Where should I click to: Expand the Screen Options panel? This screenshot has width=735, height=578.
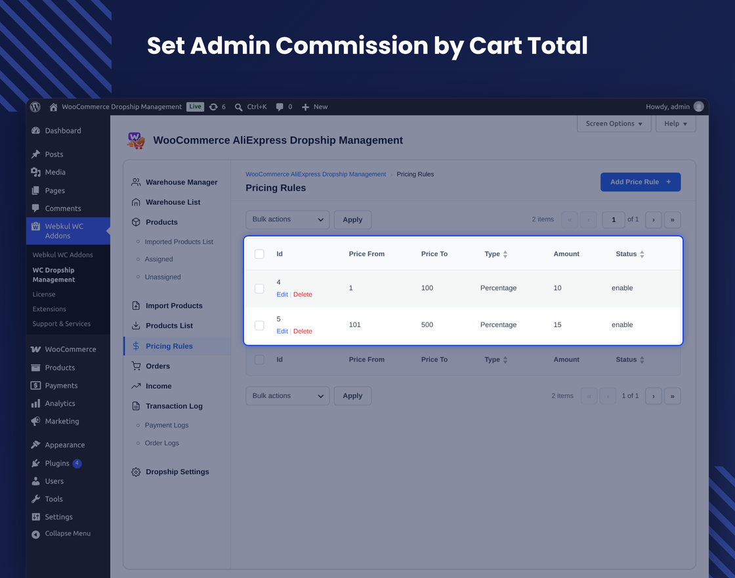[x=614, y=123]
